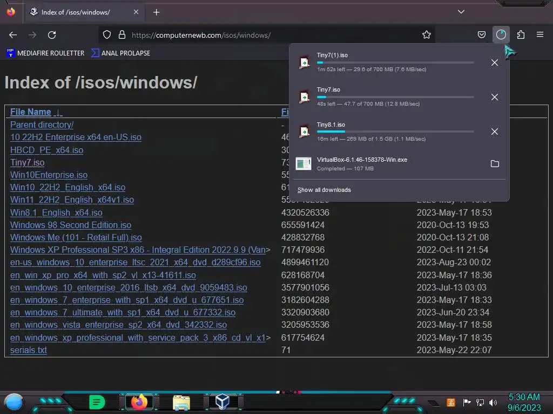553x414 pixels.
Task: Download Windows Me (101 - Retail Full).iso
Action: 76,237
